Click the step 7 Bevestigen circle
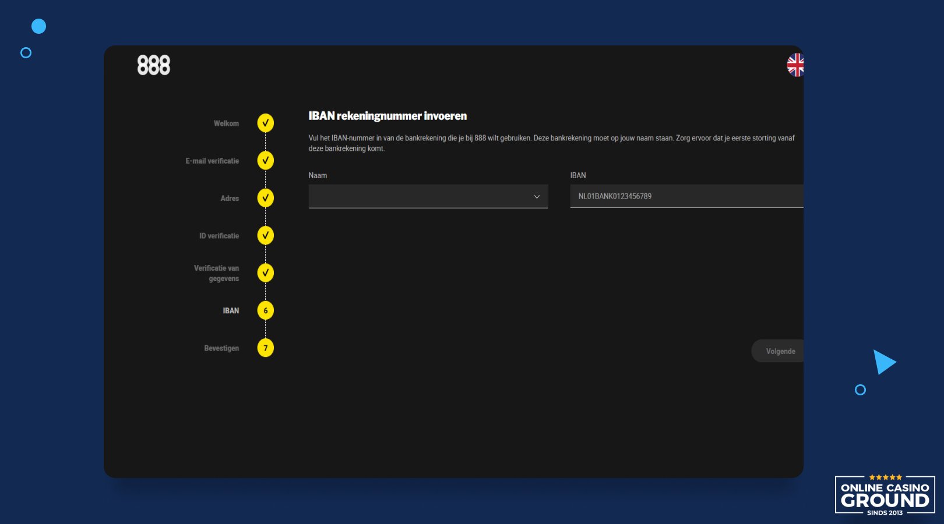Screen dimensions: 944x524 pyautogui.click(x=266, y=348)
